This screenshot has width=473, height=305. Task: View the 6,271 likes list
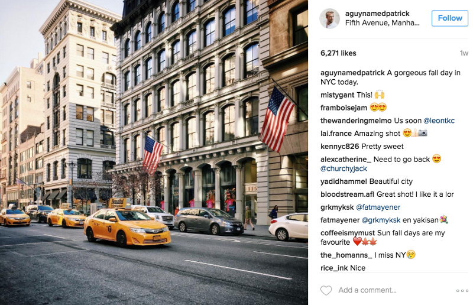point(338,53)
